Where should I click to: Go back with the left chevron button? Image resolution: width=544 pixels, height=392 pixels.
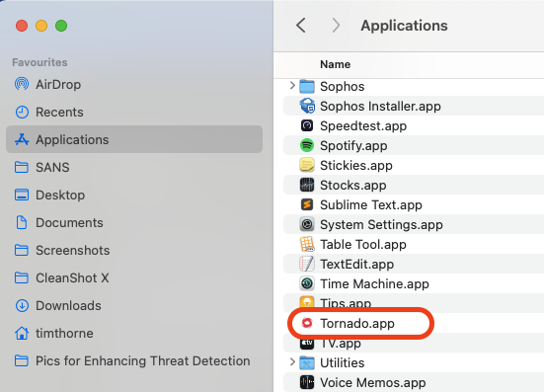pos(301,26)
